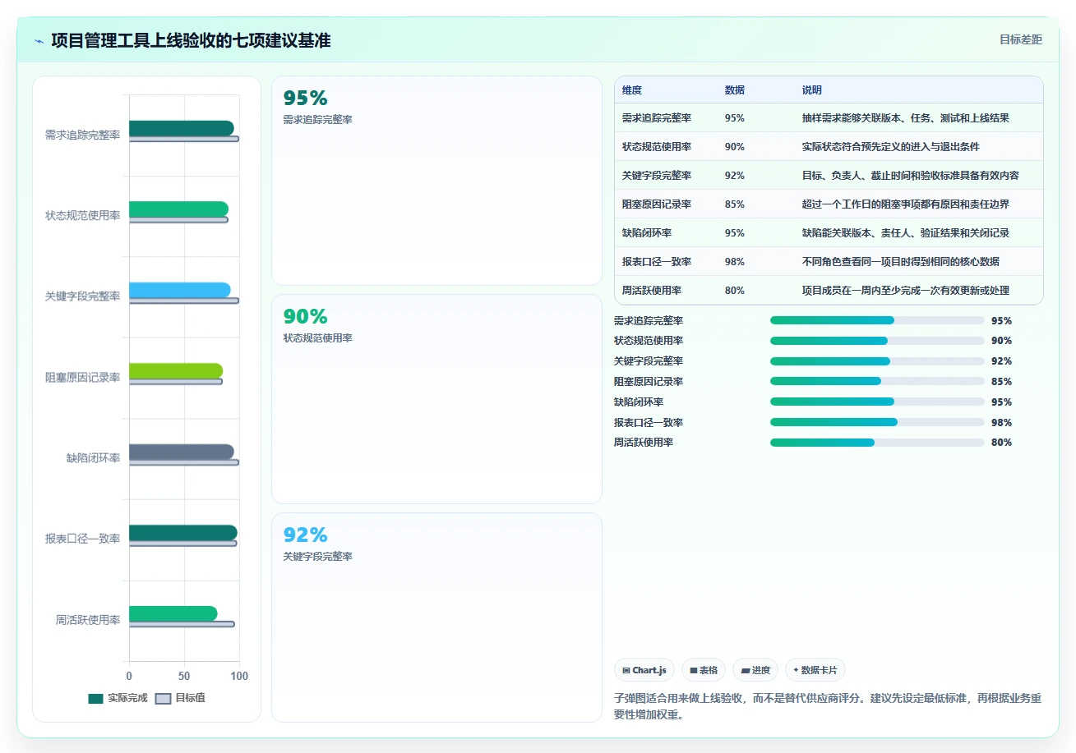Click the footer note starting with 子弹图适合
Screen dimensions: 1076x753
point(828,706)
